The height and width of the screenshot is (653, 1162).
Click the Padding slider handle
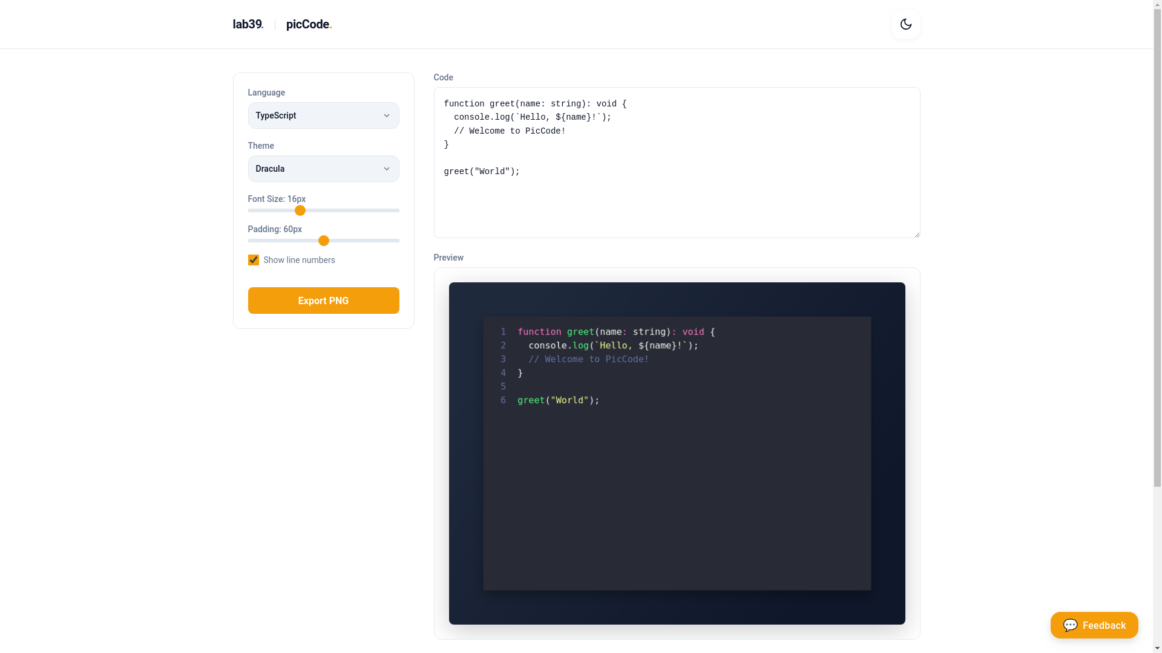point(324,241)
